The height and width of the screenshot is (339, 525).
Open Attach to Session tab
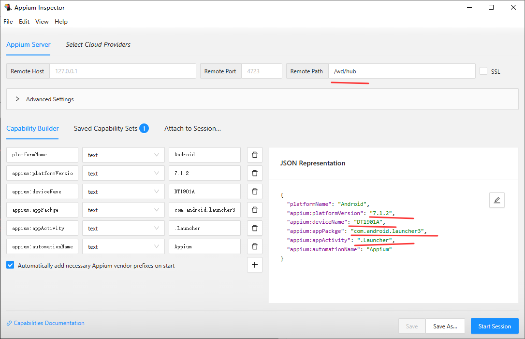192,129
